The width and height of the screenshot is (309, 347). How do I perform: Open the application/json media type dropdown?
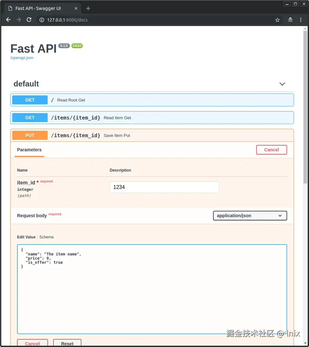[x=250, y=216]
